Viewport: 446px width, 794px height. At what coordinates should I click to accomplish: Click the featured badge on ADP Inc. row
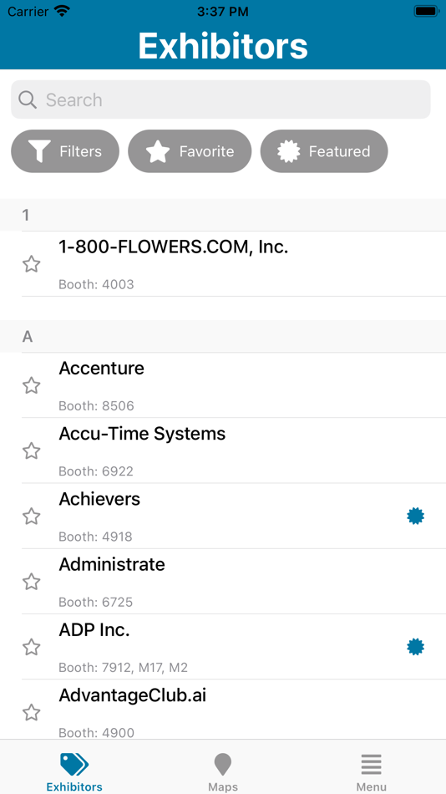click(x=416, y=647)
